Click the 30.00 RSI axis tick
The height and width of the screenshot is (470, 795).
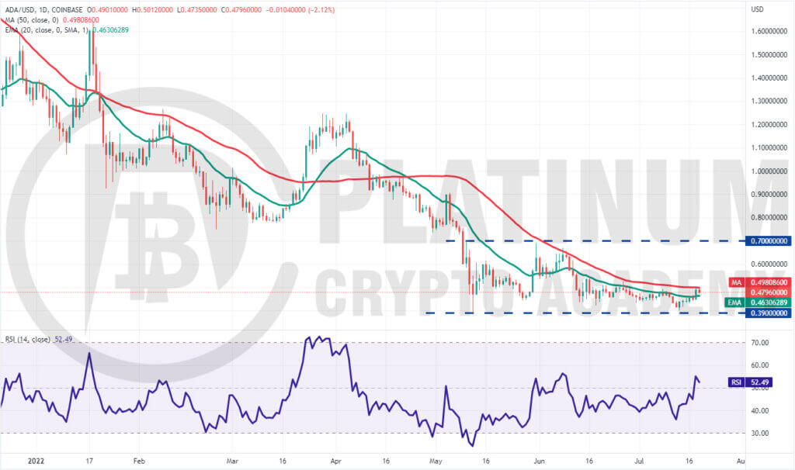click(759, 433)
